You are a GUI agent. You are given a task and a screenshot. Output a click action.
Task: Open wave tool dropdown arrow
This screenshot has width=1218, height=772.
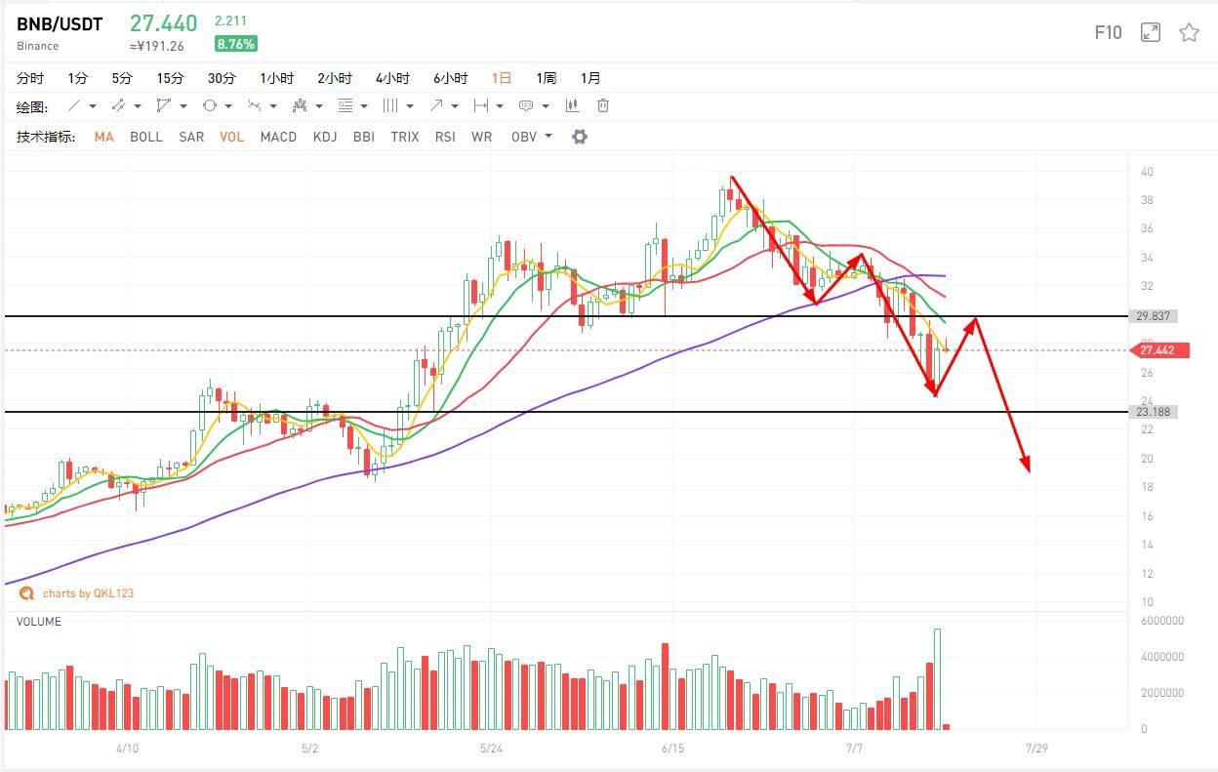[x=273, y=106]
